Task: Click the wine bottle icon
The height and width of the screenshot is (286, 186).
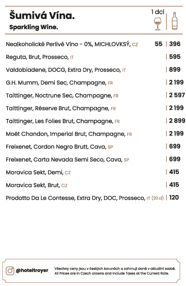Action: (175, 21)
